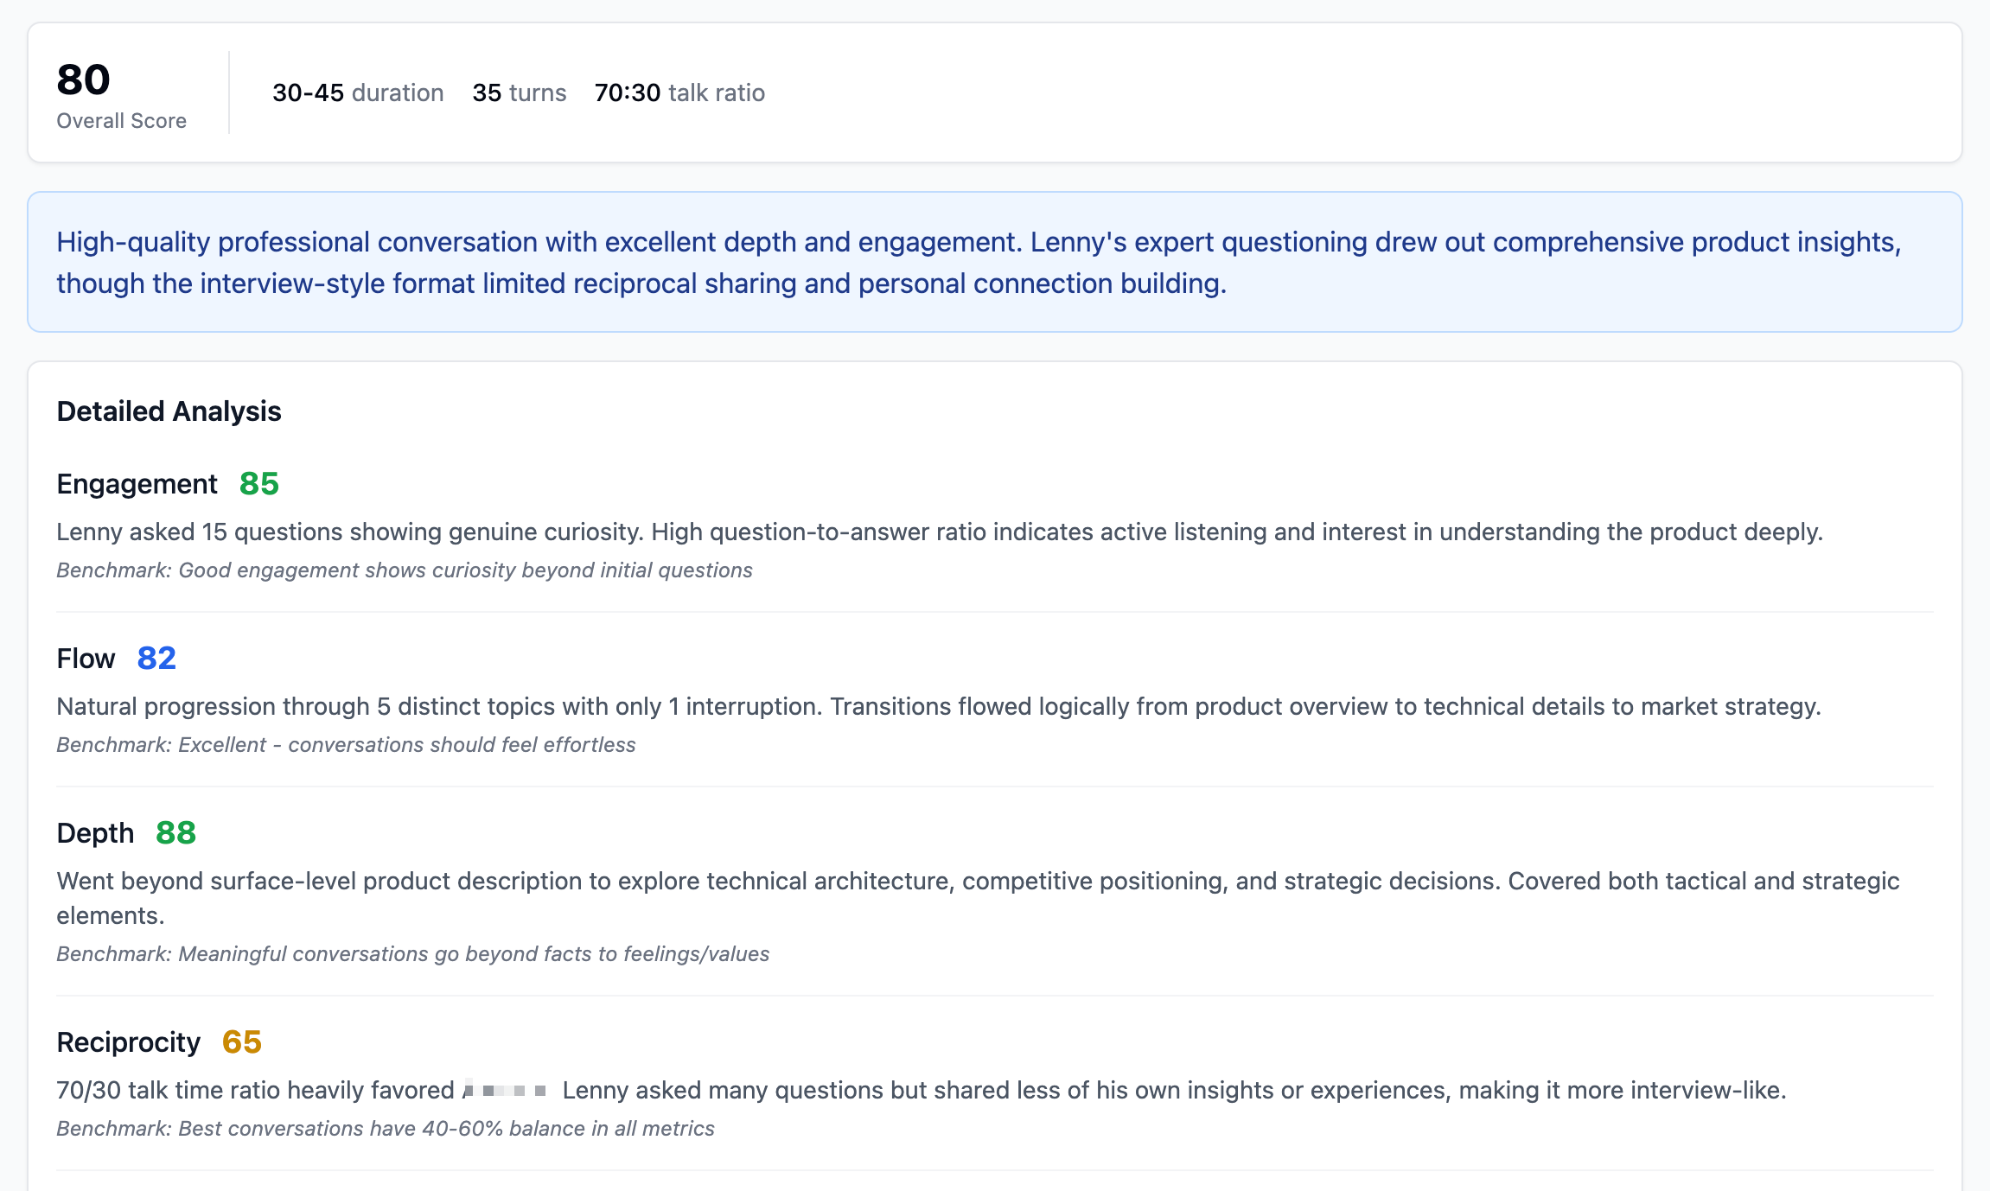Click the Reciprocity benchmark about 40-60% balance
1990x1191 pixels.
pos(386,1129)
